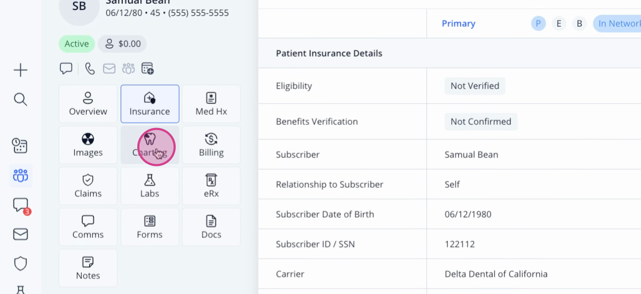641x294 pixels.
Task: Click the Not Confirmed benefits status
Action: point(481,122)
